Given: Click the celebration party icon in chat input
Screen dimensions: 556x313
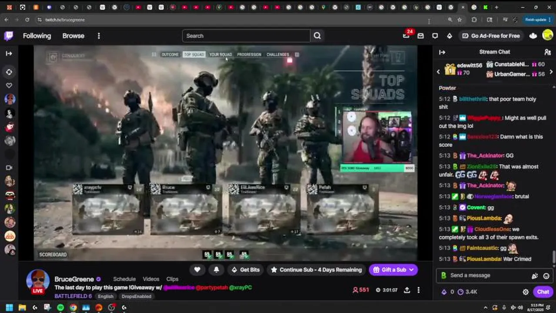Looking at the screenshot, I should [x=535, y=276].
